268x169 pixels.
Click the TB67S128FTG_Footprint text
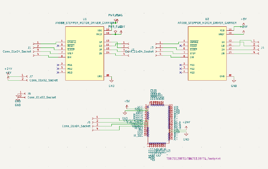click(x=194, y=158)
